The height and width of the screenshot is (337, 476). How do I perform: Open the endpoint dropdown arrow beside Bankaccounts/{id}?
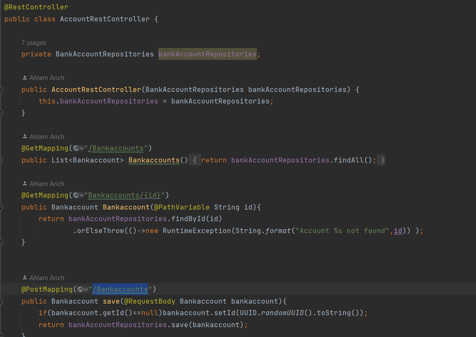81,195
